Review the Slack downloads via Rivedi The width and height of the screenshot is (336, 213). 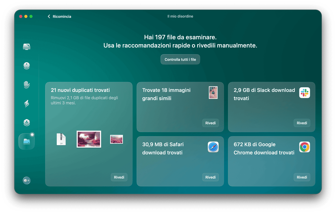coord(302,123)
